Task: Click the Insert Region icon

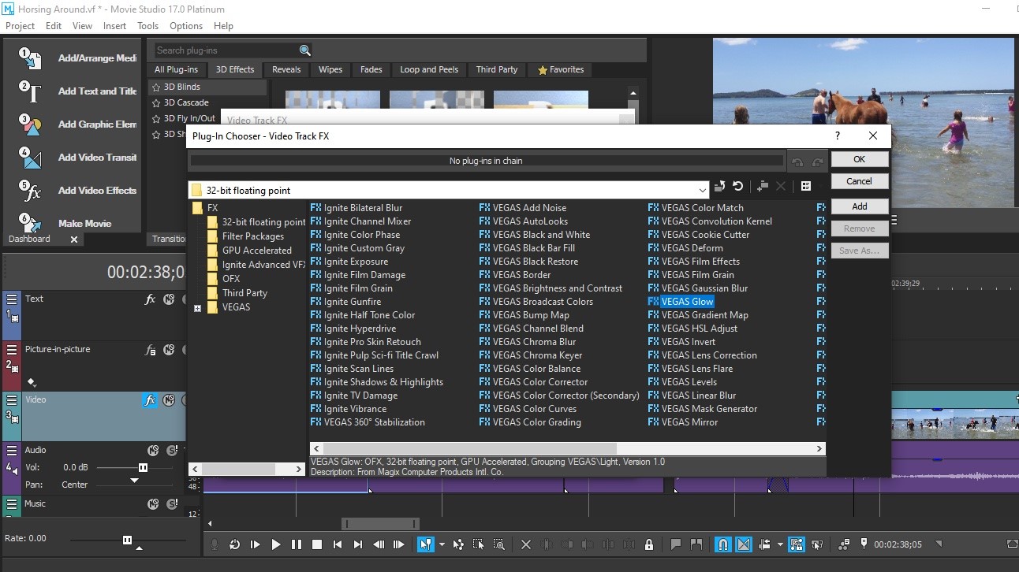Action: click(696, 544)
